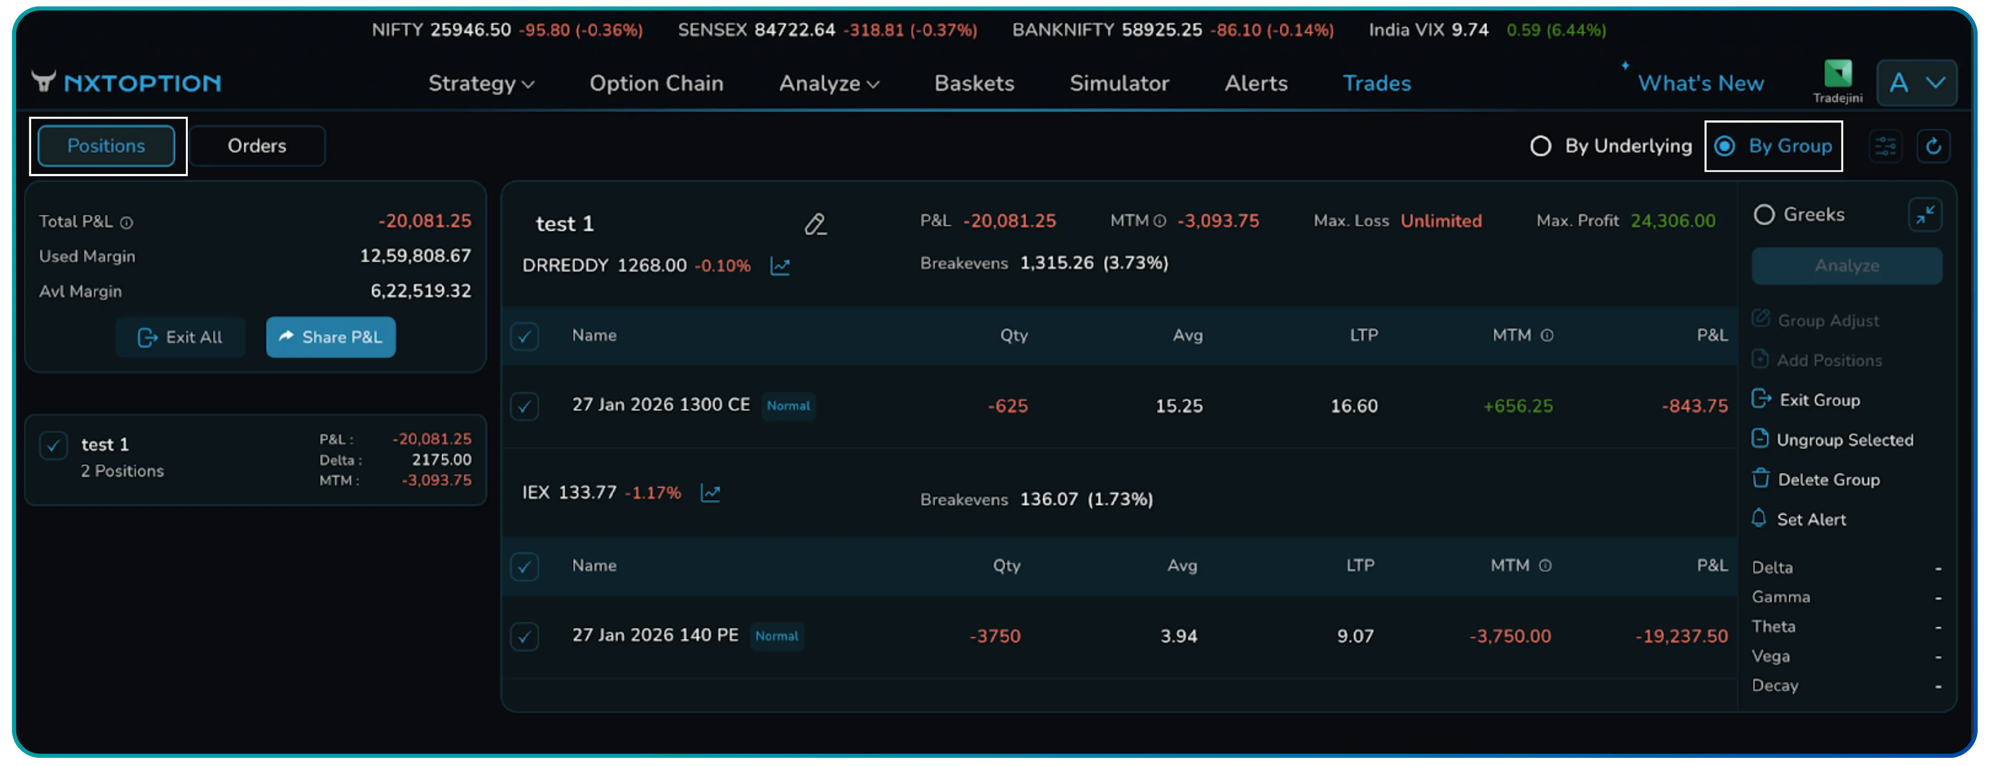Open the Strategy dropdown menu
This screenshot has height=766, width=1990.
(480, 83)
